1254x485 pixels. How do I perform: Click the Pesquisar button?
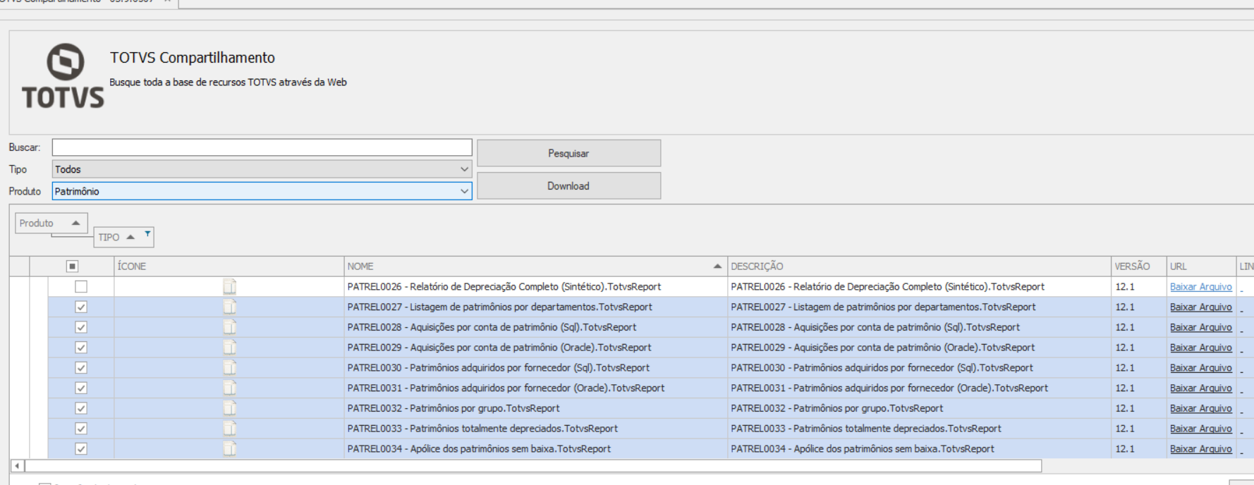tap(568, 153)
